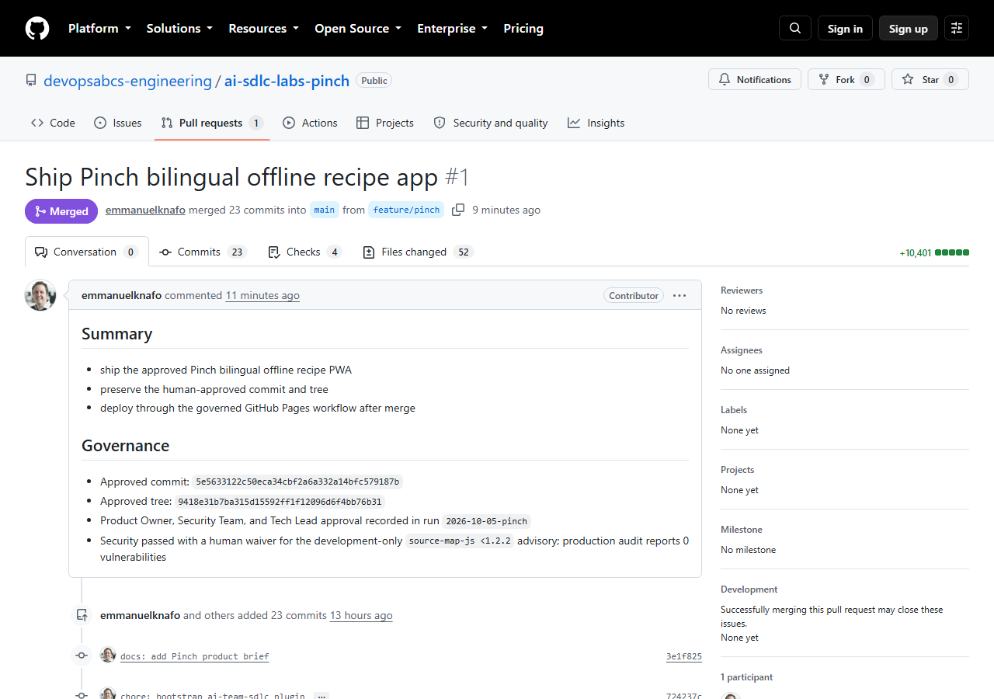This screenshot has width=994, height=699.
Task: Click the +10,401 diffstat indicator
Action: tap(934, 252)
